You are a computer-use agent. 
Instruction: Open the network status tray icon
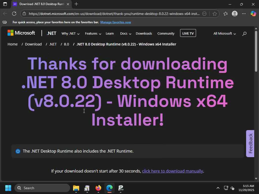click(x=226, y=188)
